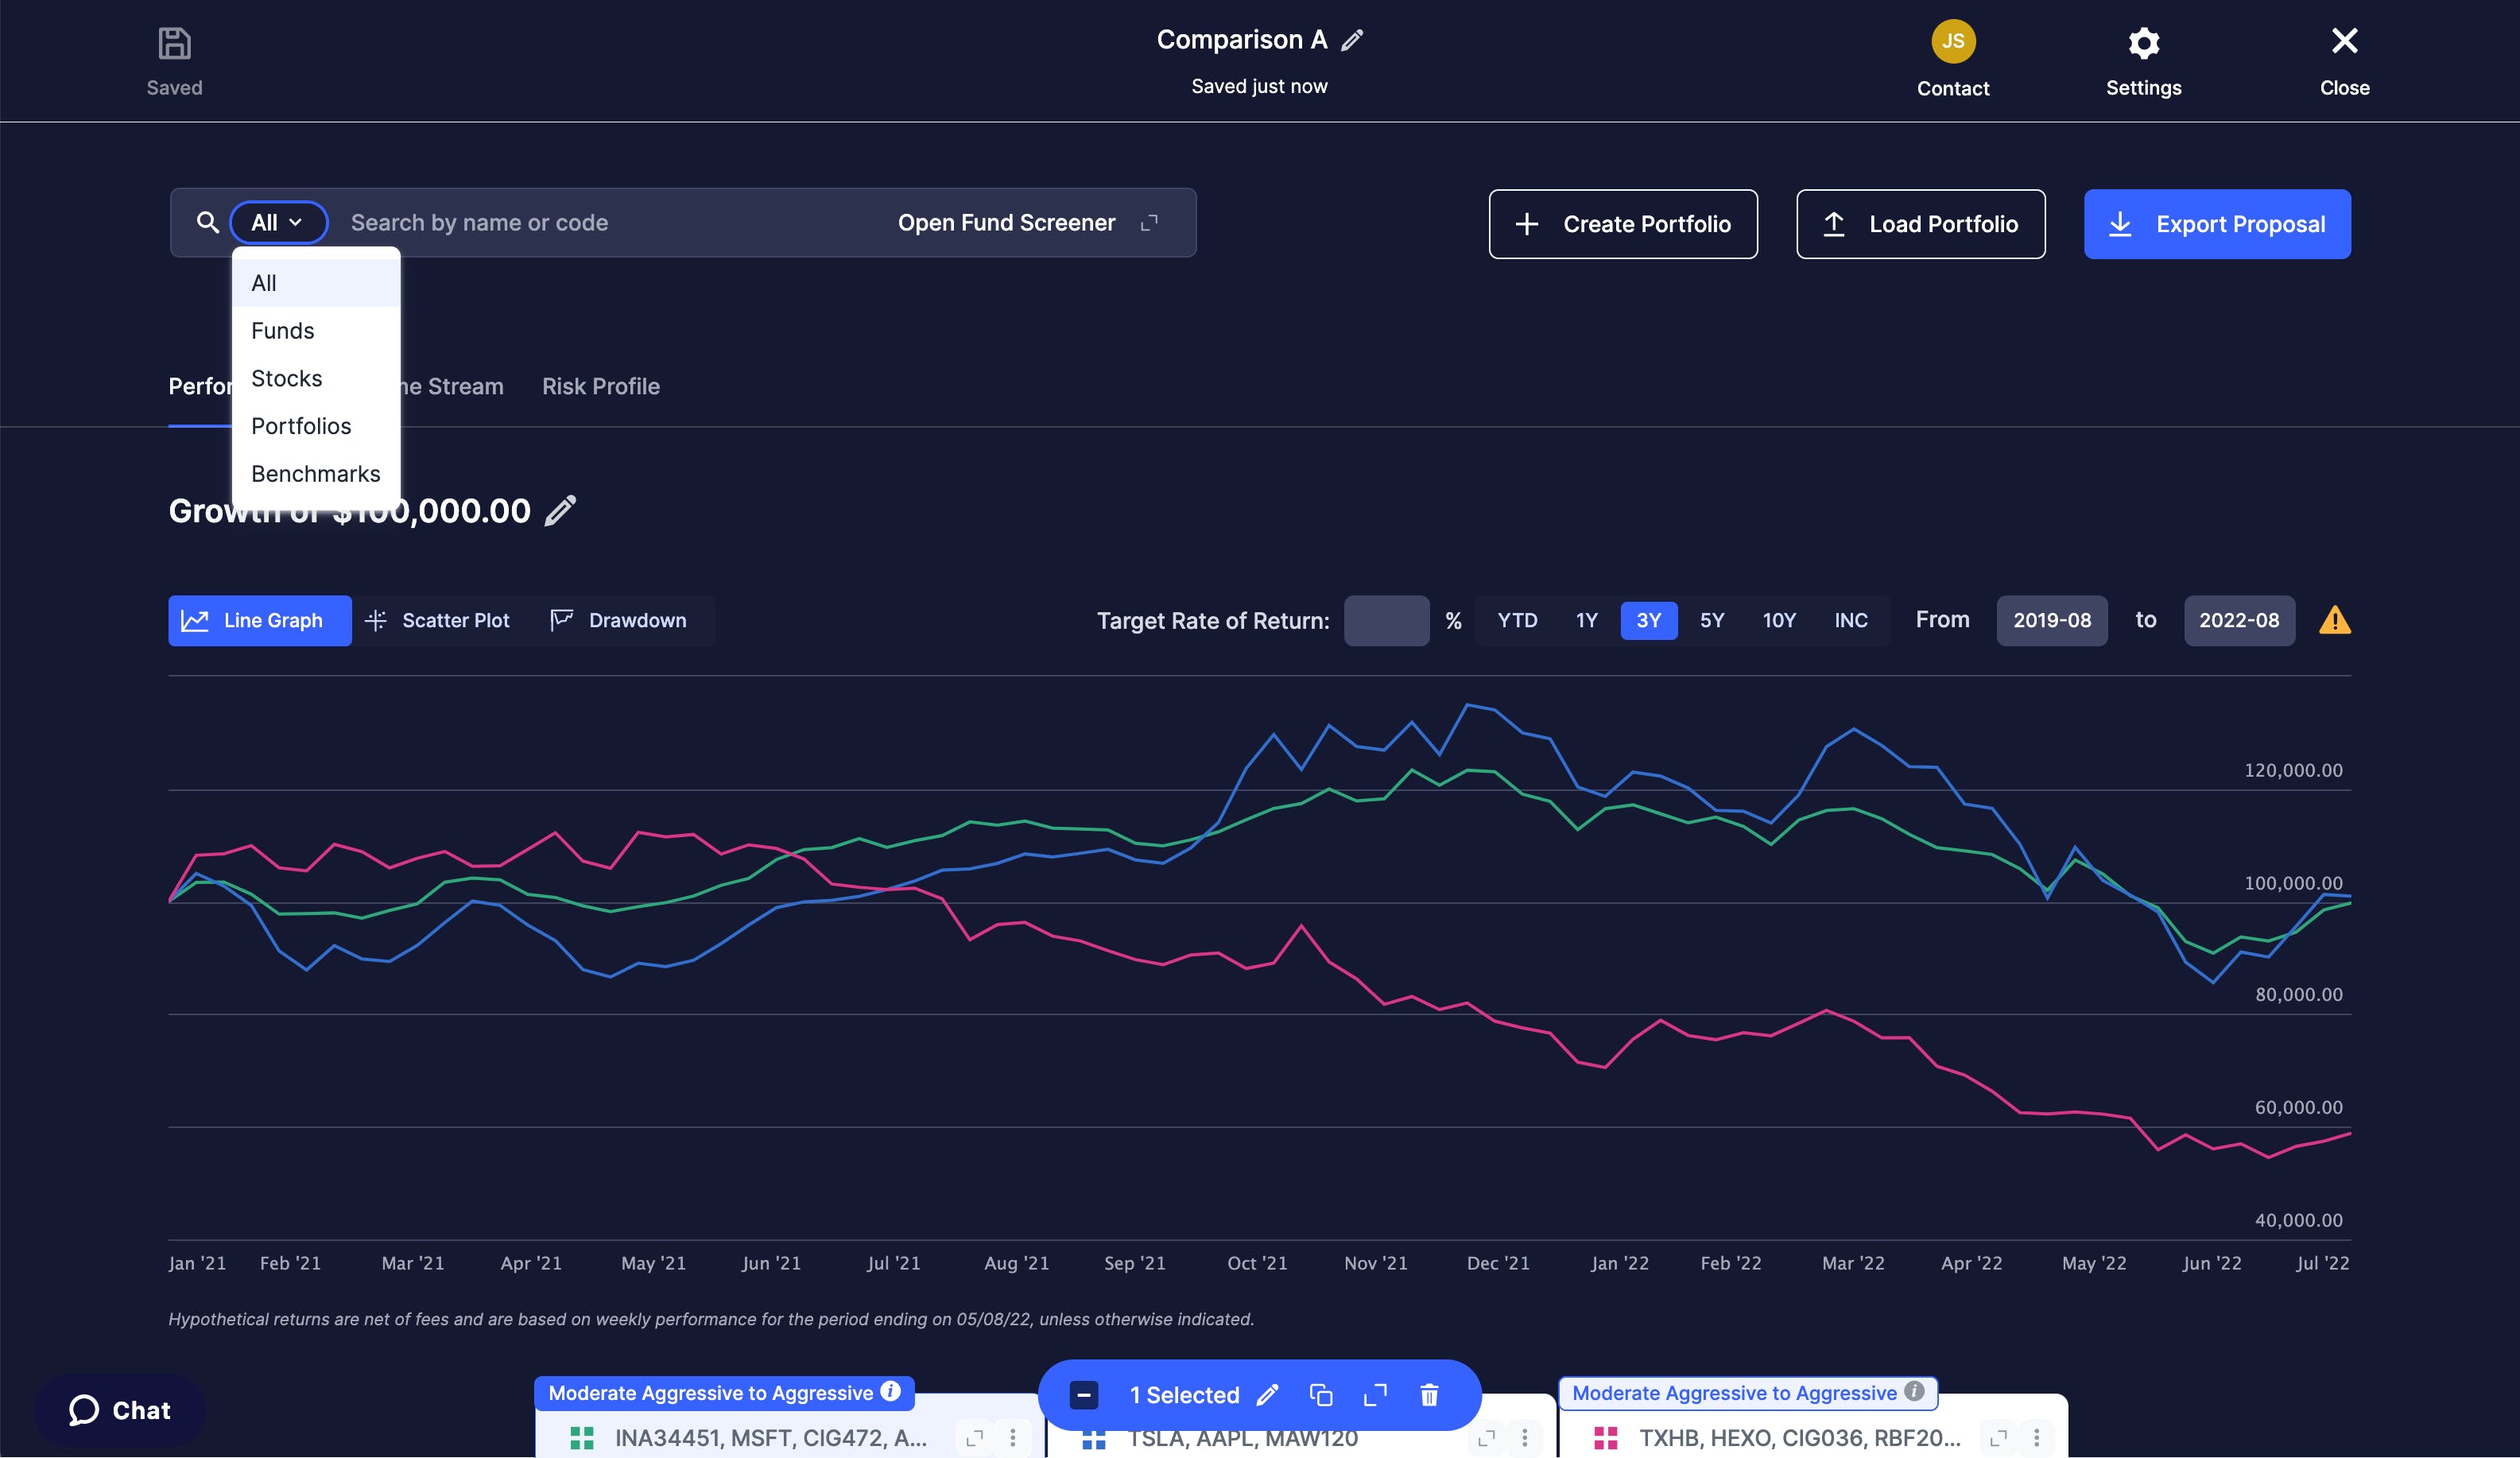
Task: Switch to Scatter Plot view
Action: click(438, 620)
